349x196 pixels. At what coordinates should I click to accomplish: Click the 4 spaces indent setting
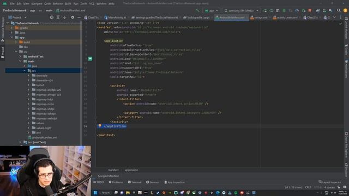(329, 187)
